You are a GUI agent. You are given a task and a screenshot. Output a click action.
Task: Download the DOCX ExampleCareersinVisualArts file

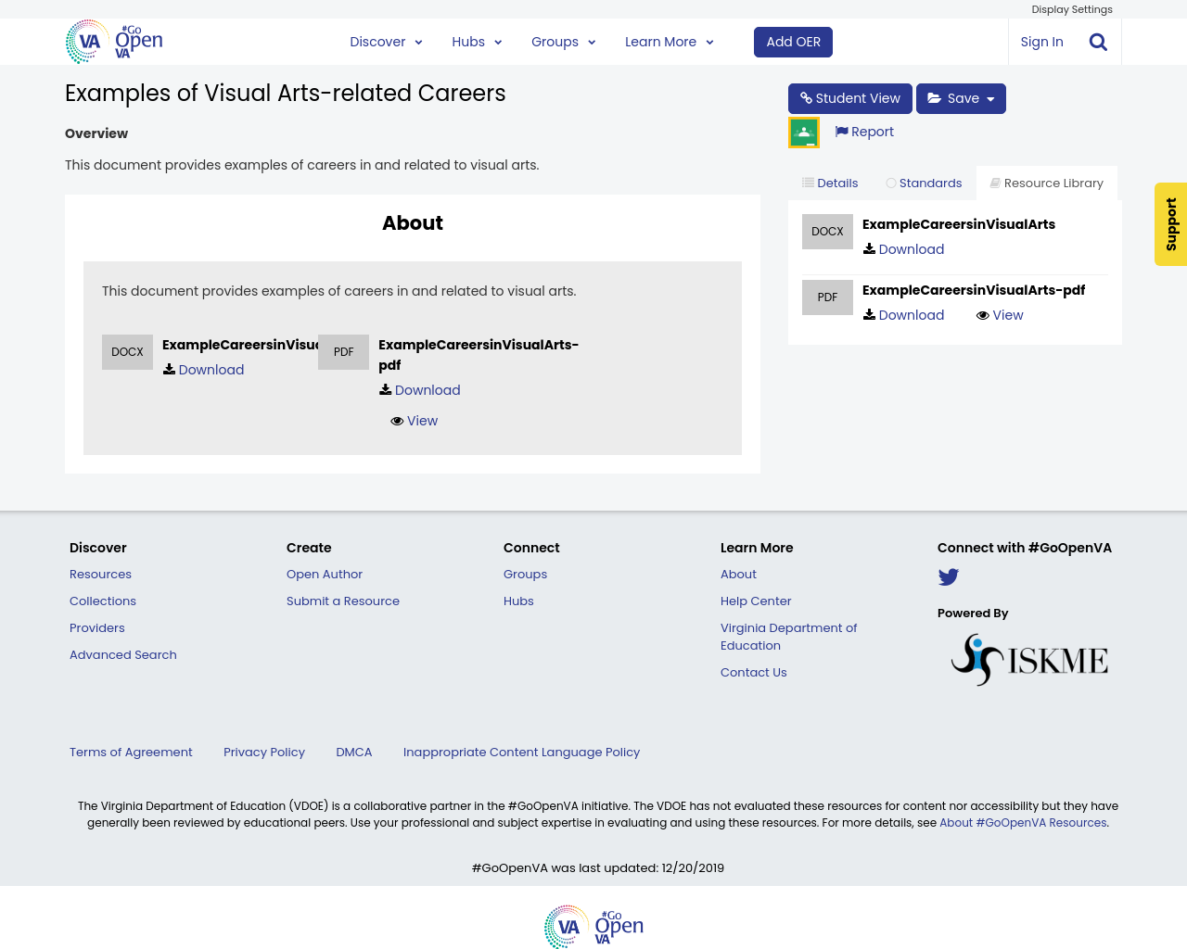point(902,248)
